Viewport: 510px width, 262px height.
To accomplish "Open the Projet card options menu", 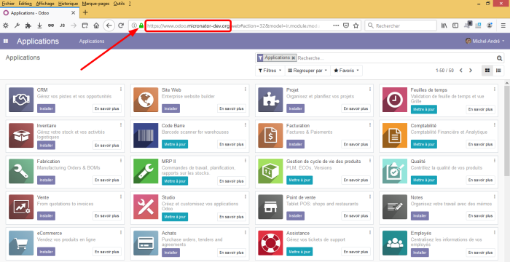I will (370, 89).
